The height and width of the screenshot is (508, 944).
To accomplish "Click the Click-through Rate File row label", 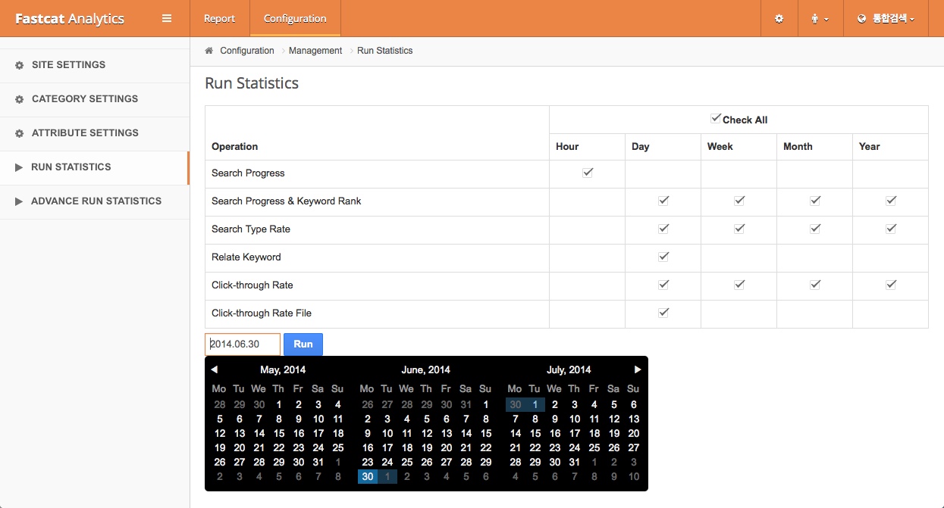I will point(262,313).
